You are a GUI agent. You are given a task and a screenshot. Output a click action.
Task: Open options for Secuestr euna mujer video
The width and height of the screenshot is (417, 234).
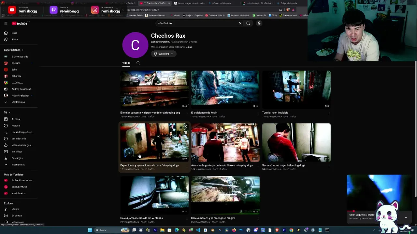pos(329,166)
